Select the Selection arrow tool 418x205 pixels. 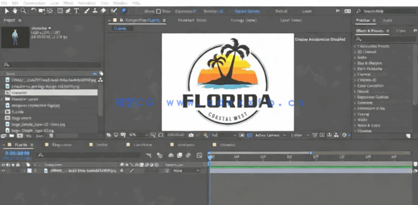[x=7, y=11]
